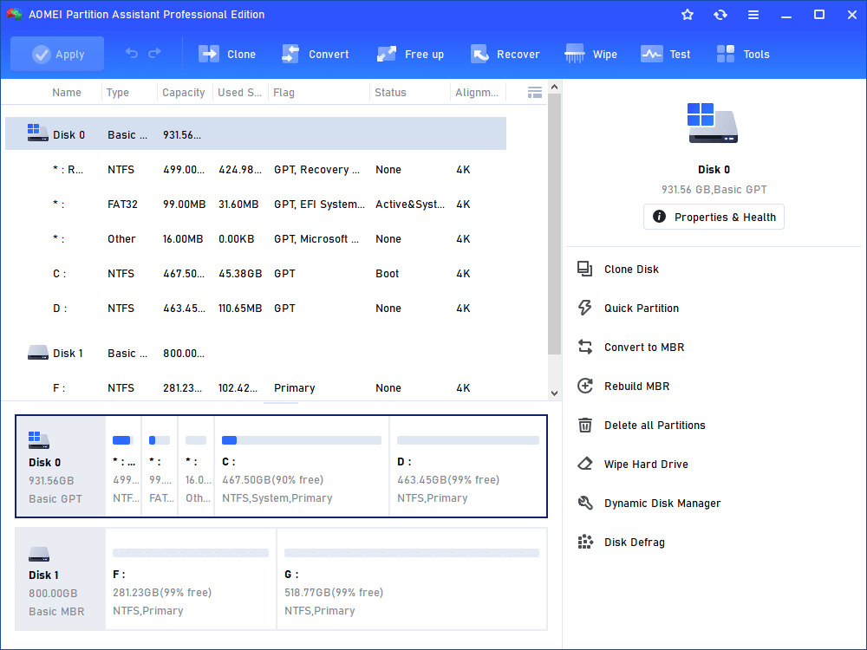
Task: Click the Alignm... column header
Action: (477, 93)
